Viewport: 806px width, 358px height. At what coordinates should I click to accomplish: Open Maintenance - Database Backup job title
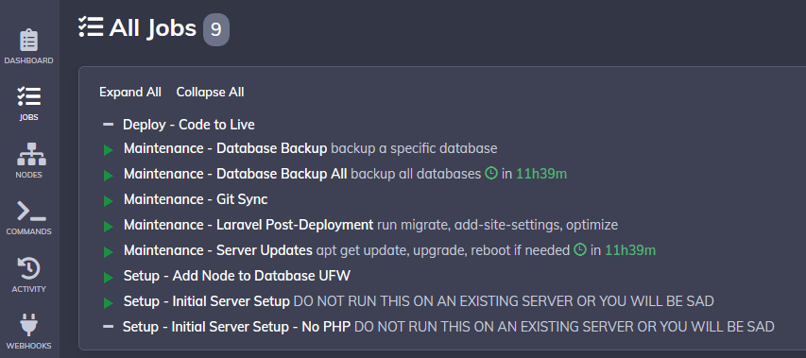(225, 148)
